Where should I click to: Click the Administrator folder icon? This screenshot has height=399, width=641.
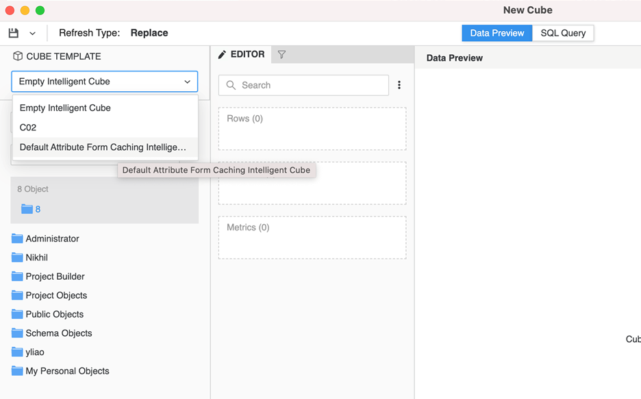[x=17, y=239]
